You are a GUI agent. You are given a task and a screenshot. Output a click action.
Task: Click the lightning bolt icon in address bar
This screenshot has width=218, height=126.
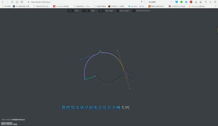(142, 2)
